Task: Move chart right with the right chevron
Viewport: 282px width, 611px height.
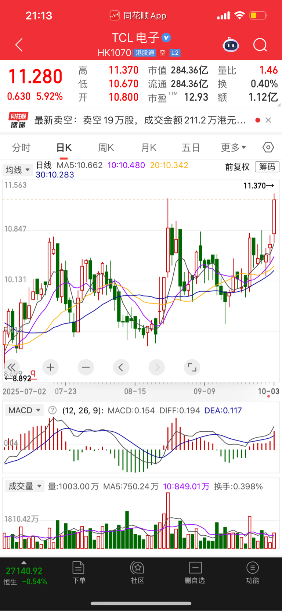Action: pos(156,367)
